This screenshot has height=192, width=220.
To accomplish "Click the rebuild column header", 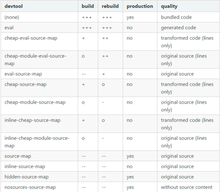I will pyautogui.click(x=110, y=6).
